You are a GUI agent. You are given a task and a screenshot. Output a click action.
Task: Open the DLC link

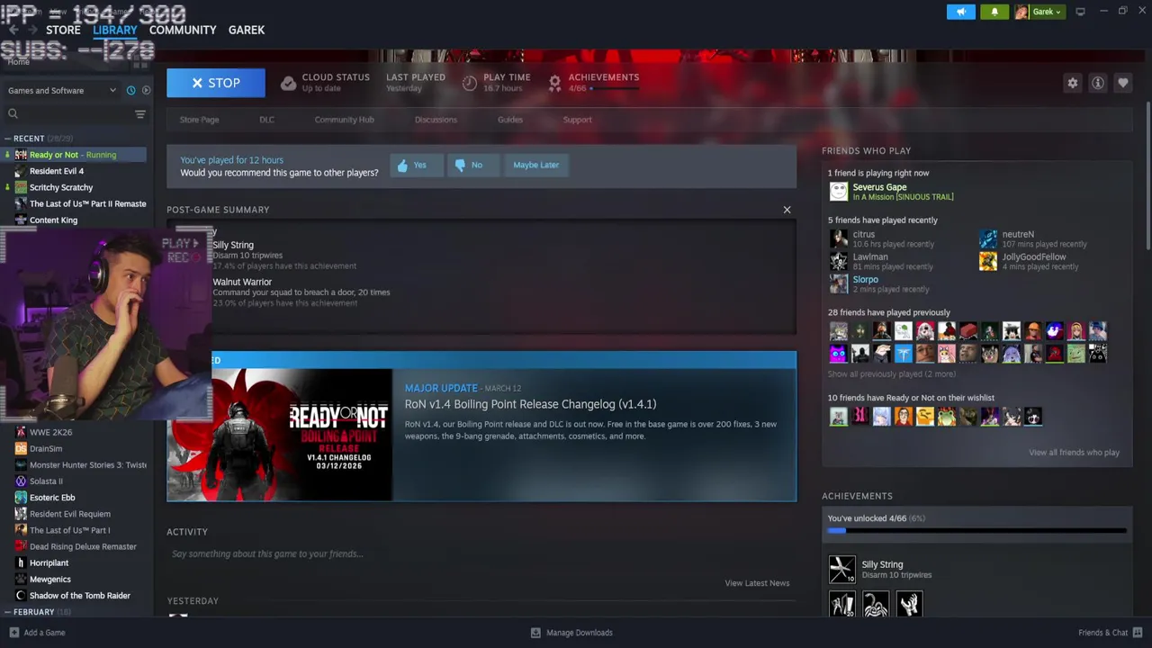(x=266, y=120)
